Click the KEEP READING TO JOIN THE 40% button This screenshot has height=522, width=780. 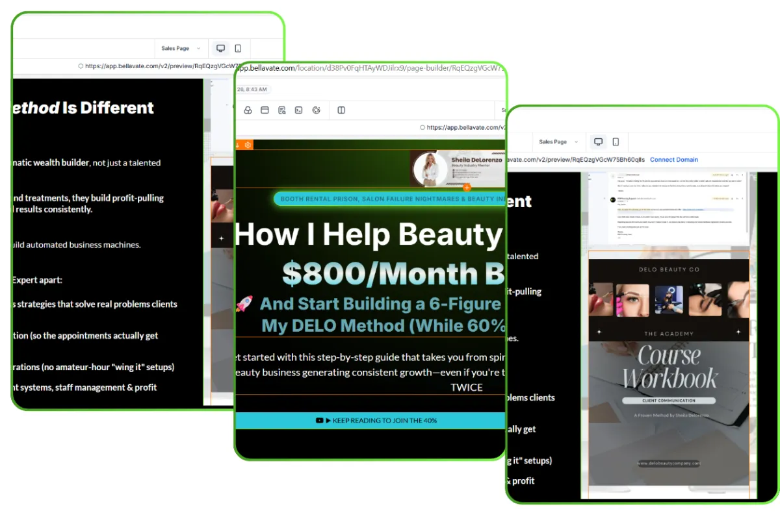[x=370, y=421]
